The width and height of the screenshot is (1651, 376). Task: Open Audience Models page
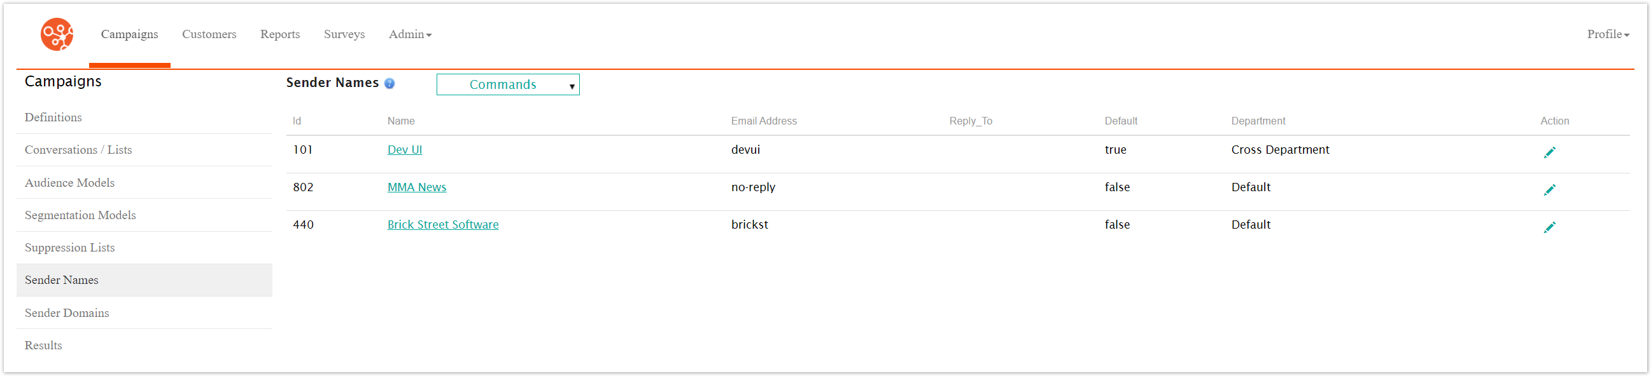click(69, 182)
